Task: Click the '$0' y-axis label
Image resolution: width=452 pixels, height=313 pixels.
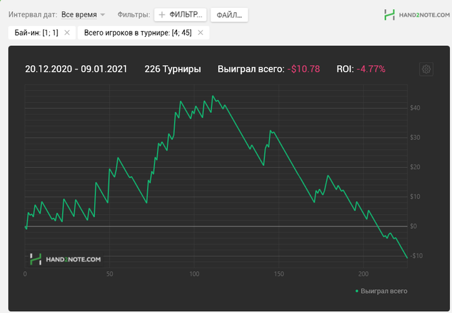Action: pos(413,227)
